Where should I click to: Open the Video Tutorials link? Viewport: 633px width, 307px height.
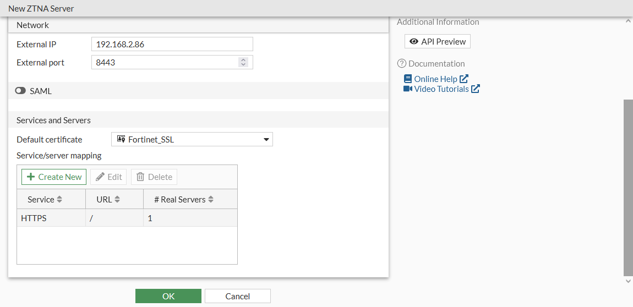click(x=441, y=89)
